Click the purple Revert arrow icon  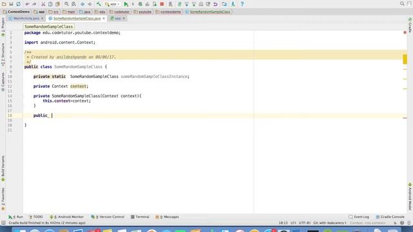tap(216, 4)
